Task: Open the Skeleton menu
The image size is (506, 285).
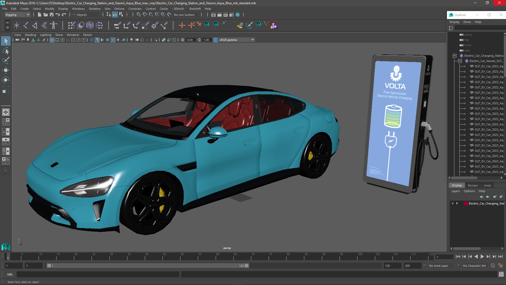Action: pos(95,9)
